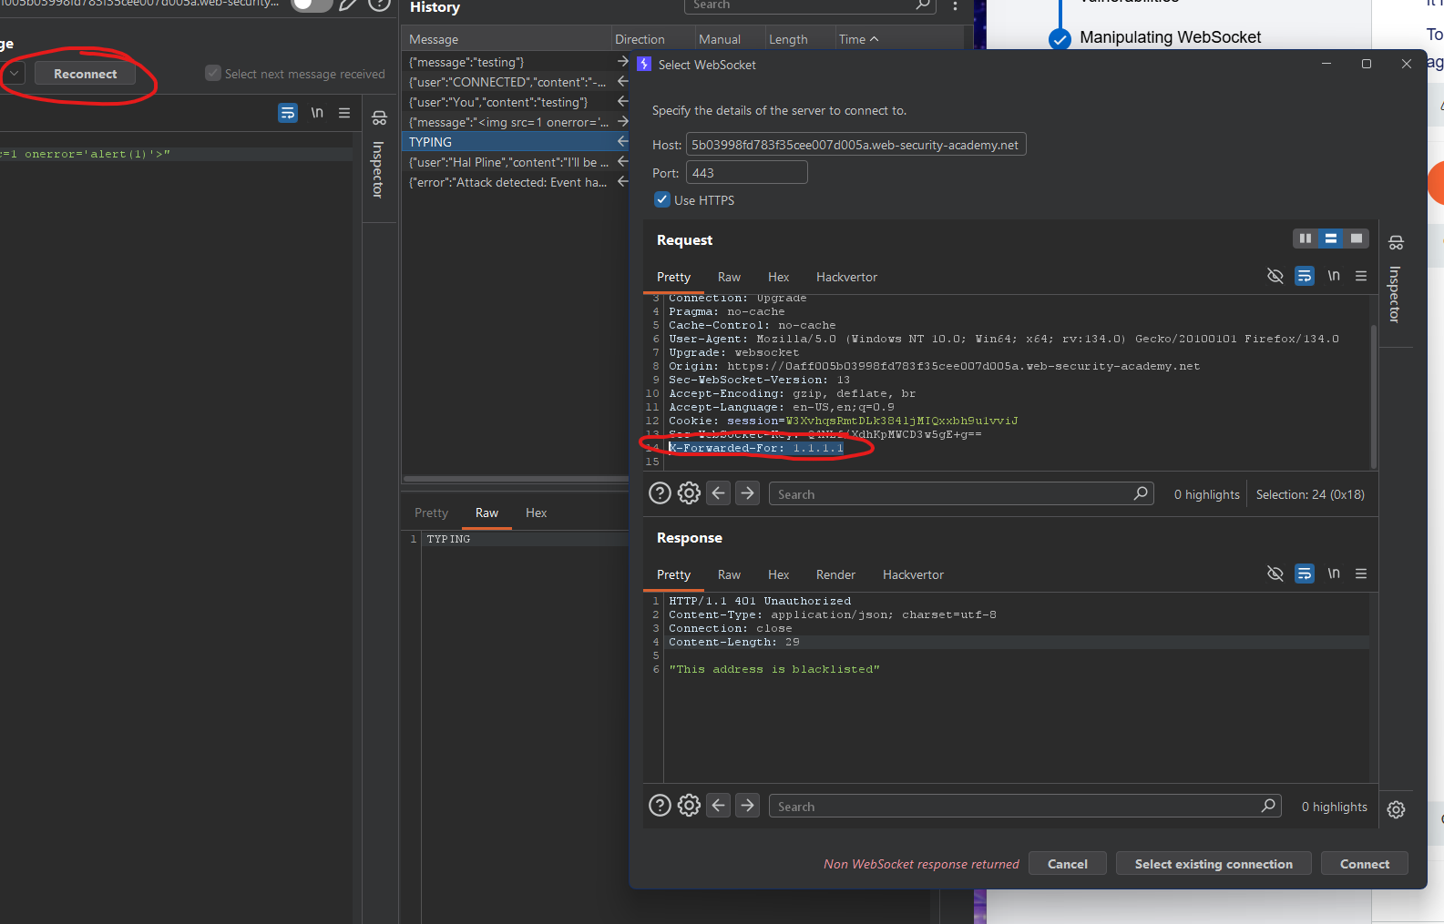
Task: Toggle hidden characters visibility in Response panel
Action: point(1275,574)
